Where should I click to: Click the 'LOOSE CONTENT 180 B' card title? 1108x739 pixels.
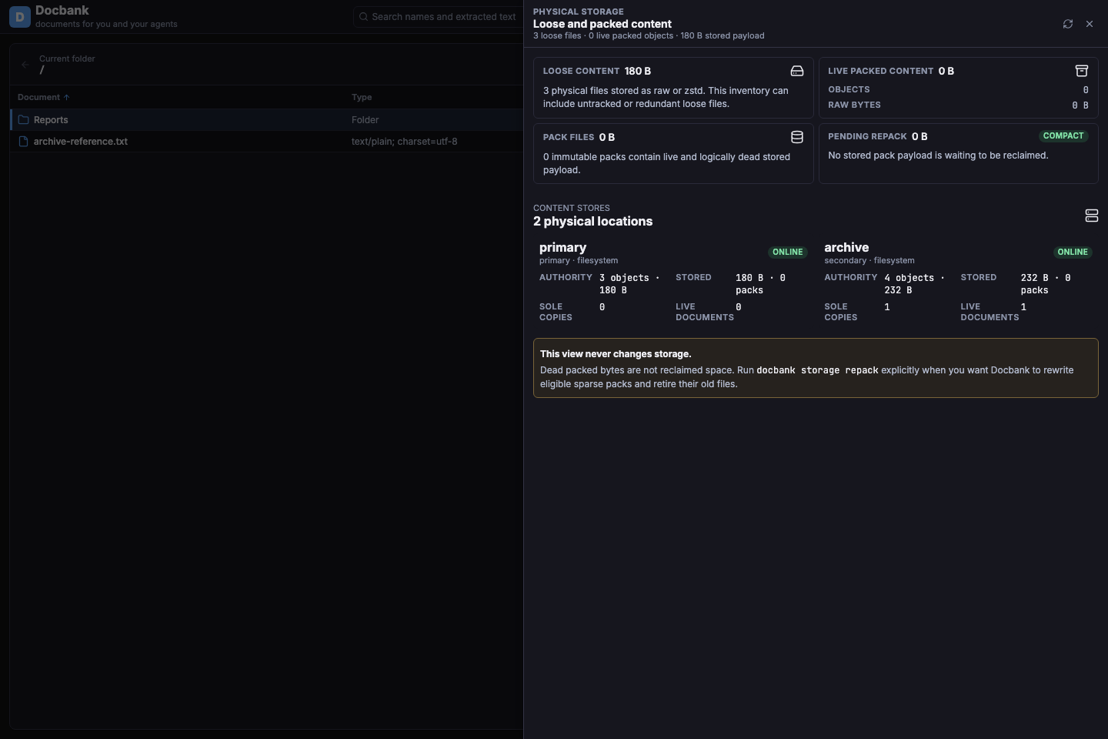(597, 71)
